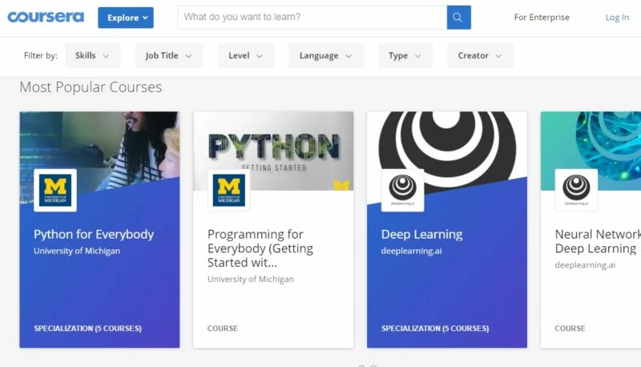Expand the Skills filter

[x=92, y=56]
